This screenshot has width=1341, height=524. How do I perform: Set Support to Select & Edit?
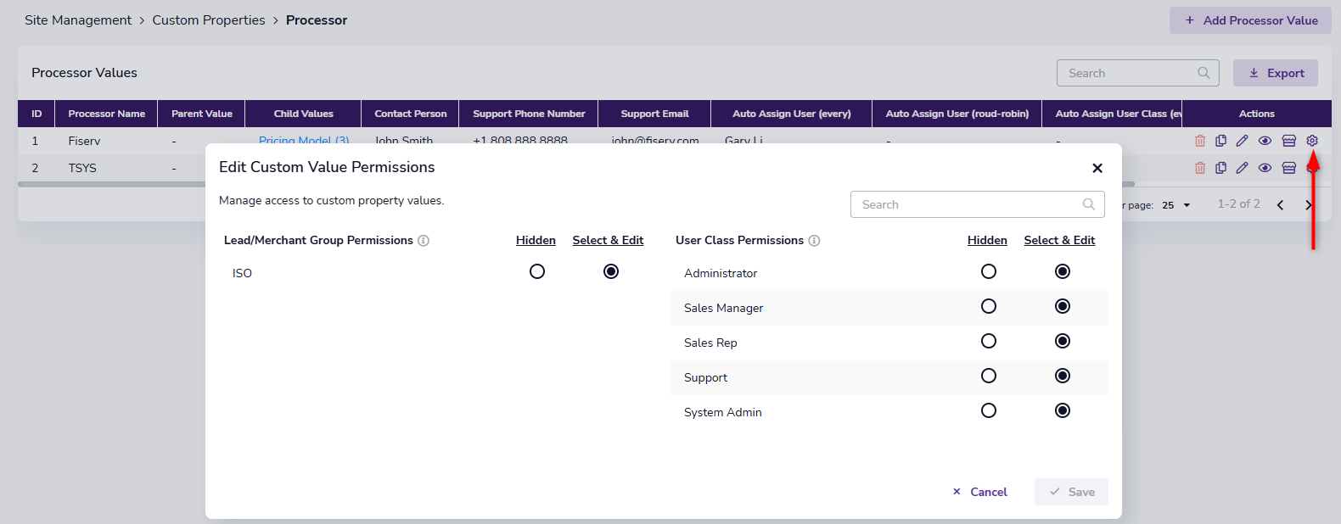click(1063, 376)
